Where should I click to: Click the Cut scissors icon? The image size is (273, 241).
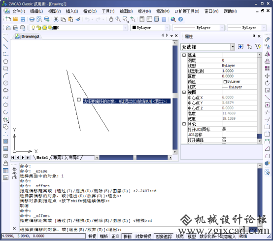[56, 19]
